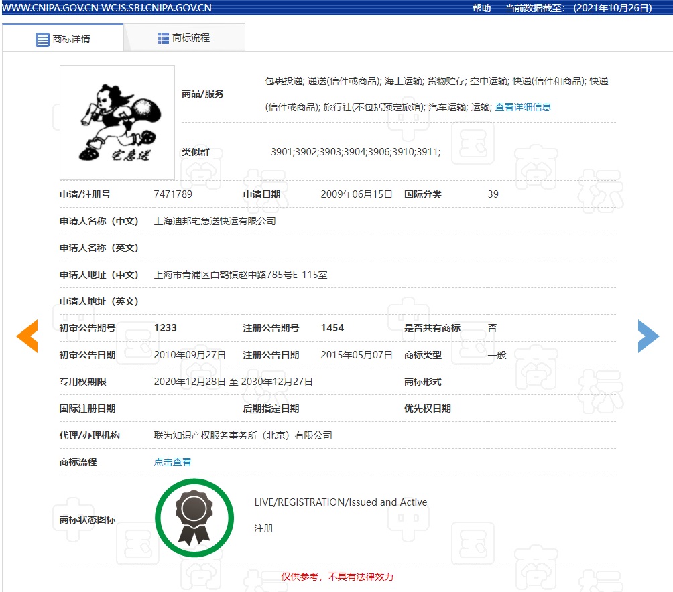673x592 pixels.
Task: Click 点击查看 next to 商标流程
Action: pyautogui.click(x=172, y=461)
